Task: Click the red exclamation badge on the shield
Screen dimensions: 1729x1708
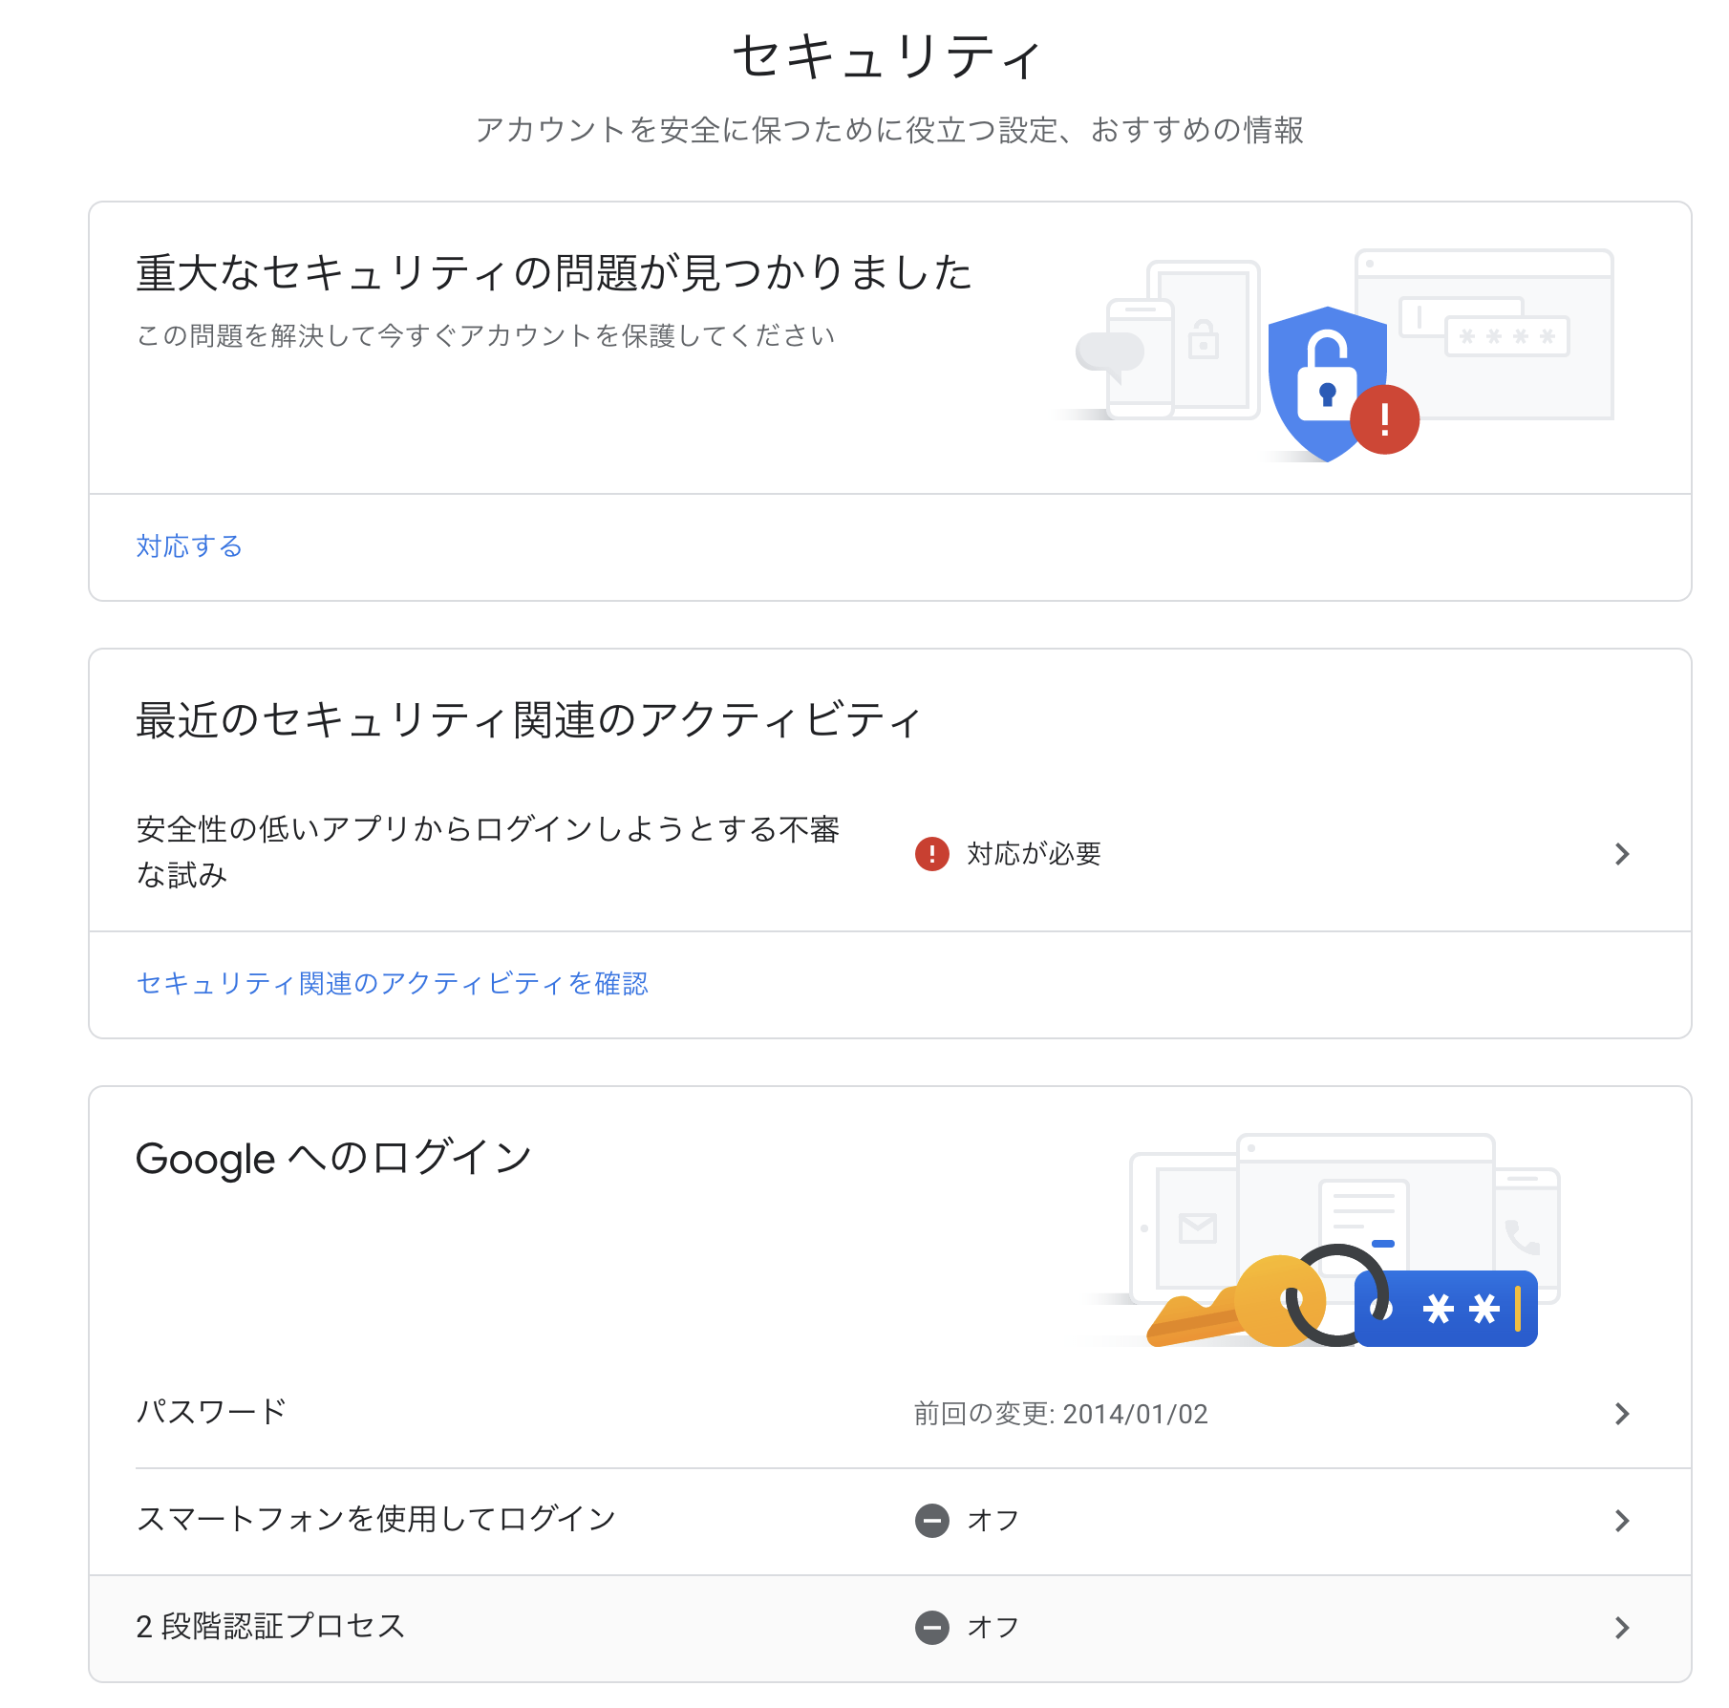Action: 1382,418
